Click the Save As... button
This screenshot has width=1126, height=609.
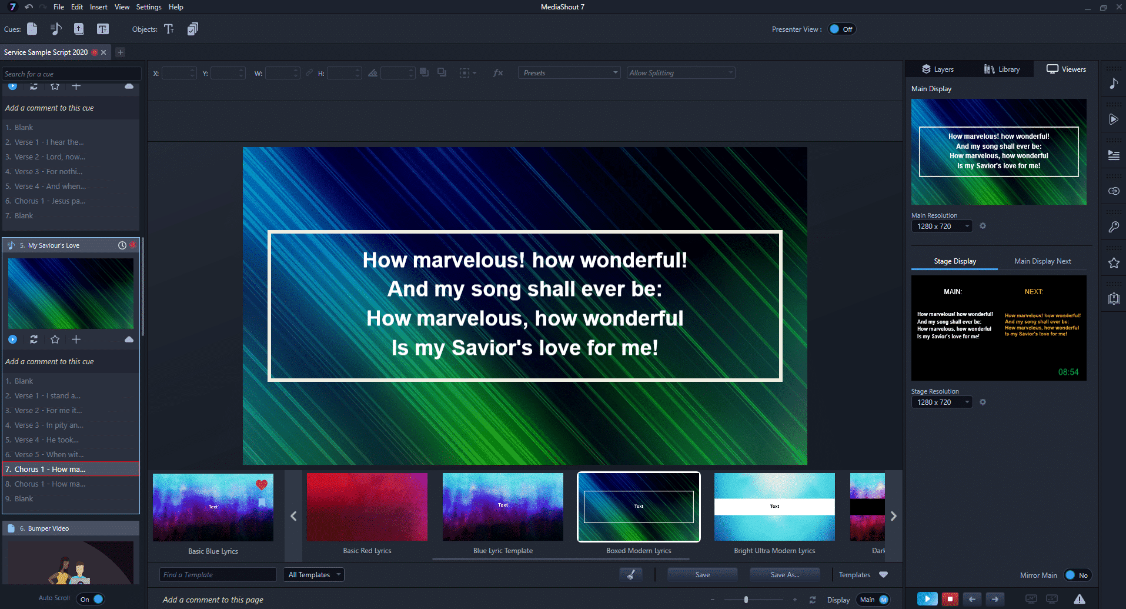[784, 575]
